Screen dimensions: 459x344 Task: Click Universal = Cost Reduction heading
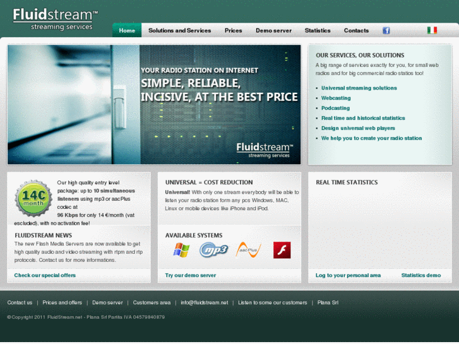click(x=209, y=182)
